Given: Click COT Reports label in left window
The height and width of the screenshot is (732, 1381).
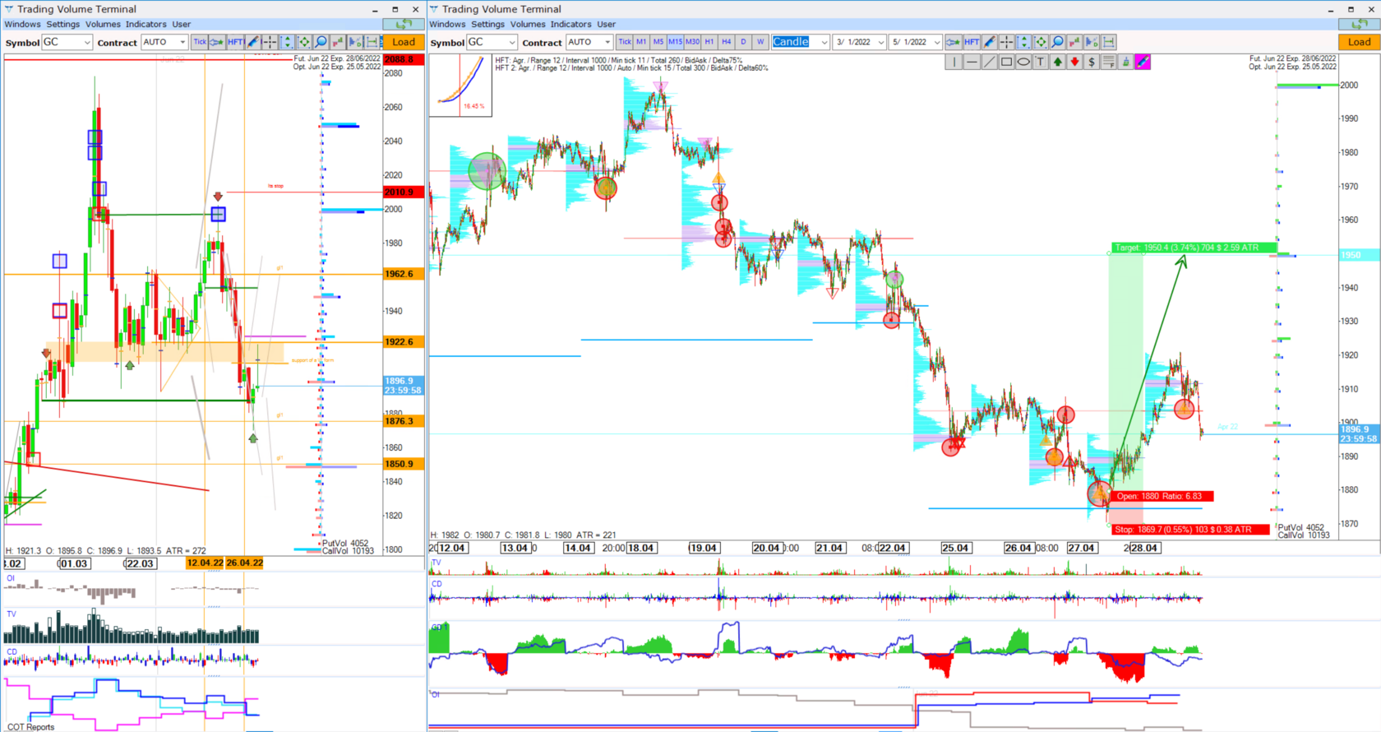Looking at the screenshot, I should pos(30,727).
